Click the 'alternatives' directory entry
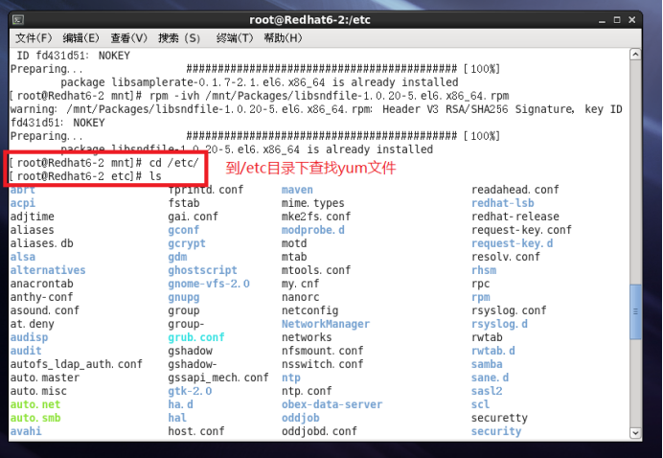Viewport: 663px width, 458px height. [x=48, y=270]
